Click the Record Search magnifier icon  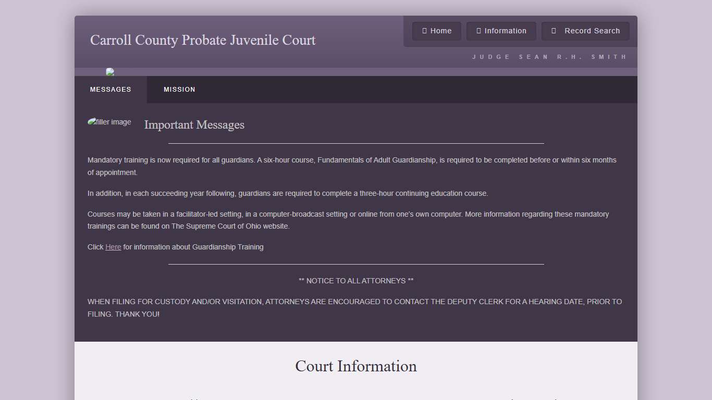[554, 31]
